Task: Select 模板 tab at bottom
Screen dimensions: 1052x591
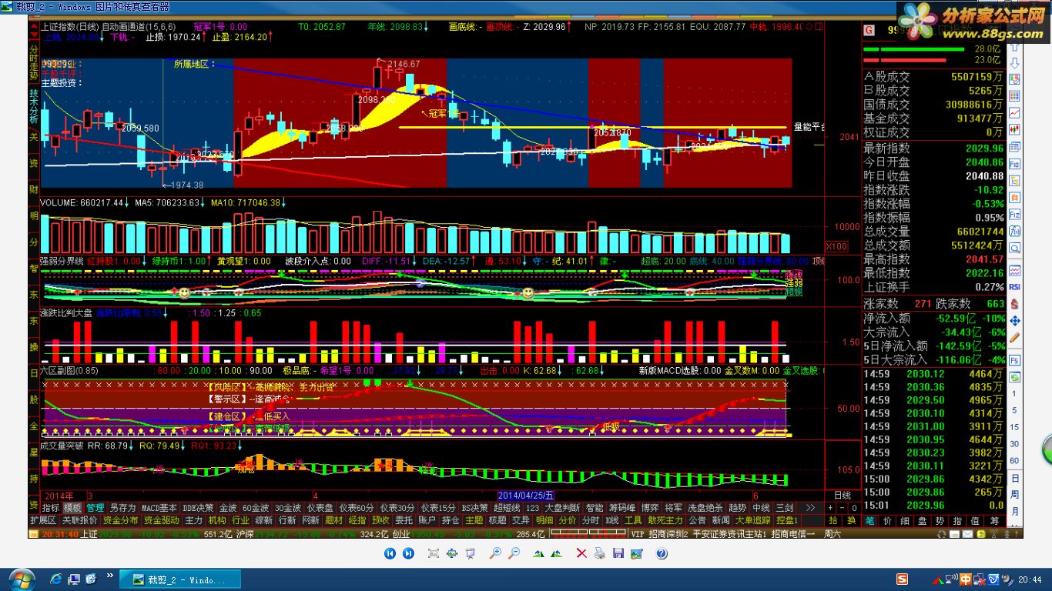Action: click(x=73, y=508)
